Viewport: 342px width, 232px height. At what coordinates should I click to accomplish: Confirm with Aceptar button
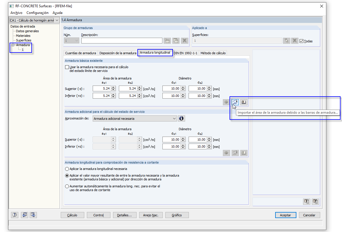pos(286,215)
